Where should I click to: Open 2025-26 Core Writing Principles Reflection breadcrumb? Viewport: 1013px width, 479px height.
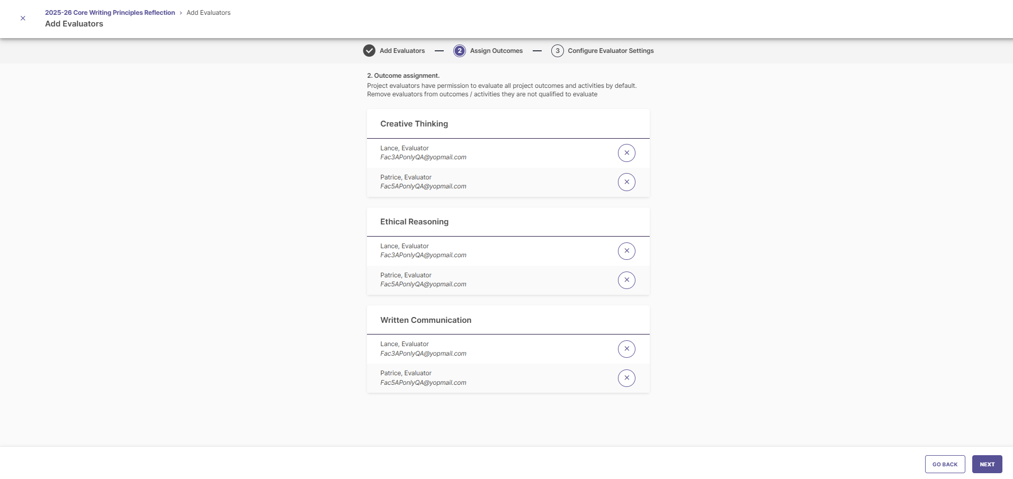[110, 13]
